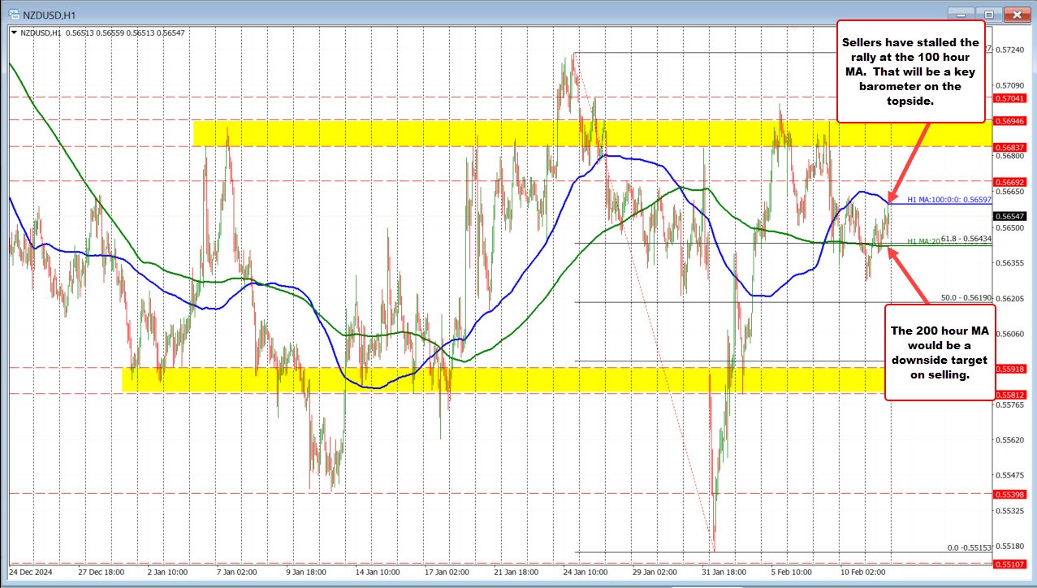Screen dimensions: 1037x588
Task: Click the price scale value 0.56205
Action: 1011,298
